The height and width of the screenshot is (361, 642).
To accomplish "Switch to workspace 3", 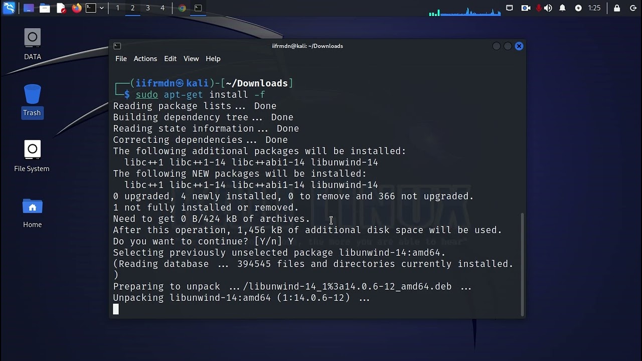I will tap(147, 8).
